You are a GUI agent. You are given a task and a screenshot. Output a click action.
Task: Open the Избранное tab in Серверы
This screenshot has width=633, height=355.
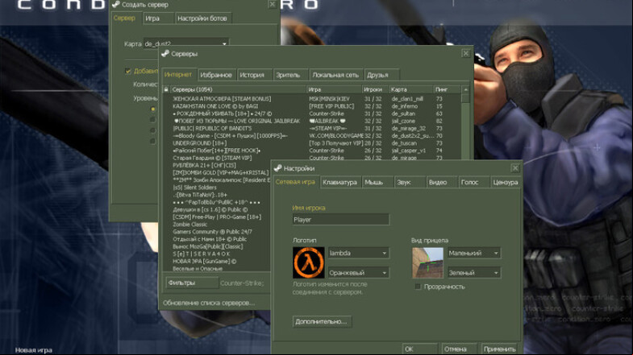216,75
